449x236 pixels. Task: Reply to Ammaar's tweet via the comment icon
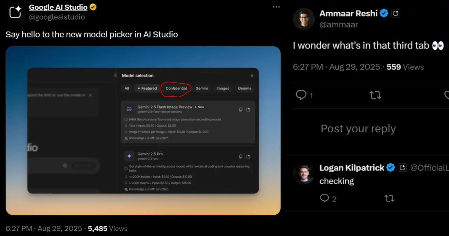(301, 95)
